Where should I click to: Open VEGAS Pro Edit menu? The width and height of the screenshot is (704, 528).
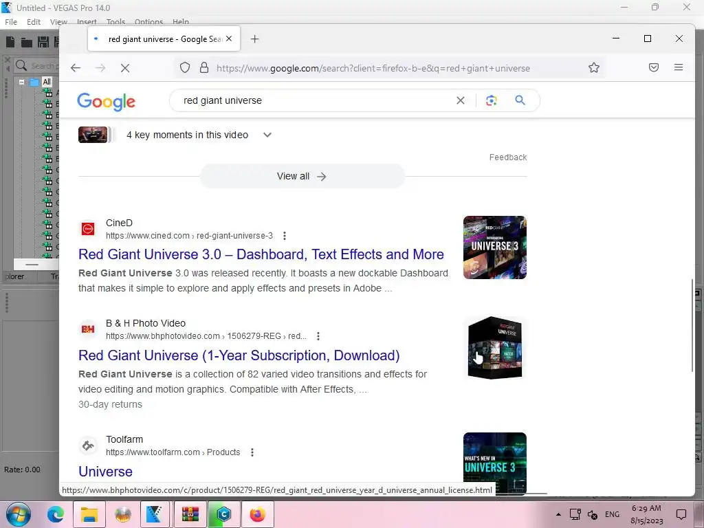[x=34, y=22]
